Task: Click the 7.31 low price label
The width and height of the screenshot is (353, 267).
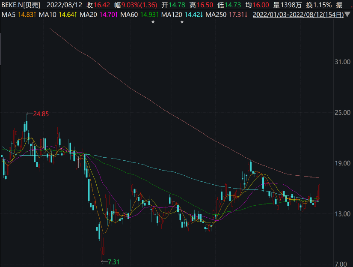Action: (x=114, y=261)
